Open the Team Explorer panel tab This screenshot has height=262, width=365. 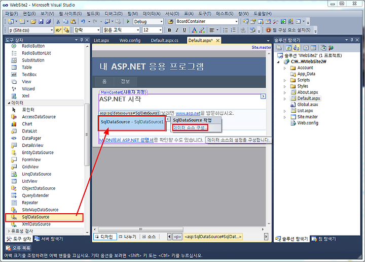[324, 239]
